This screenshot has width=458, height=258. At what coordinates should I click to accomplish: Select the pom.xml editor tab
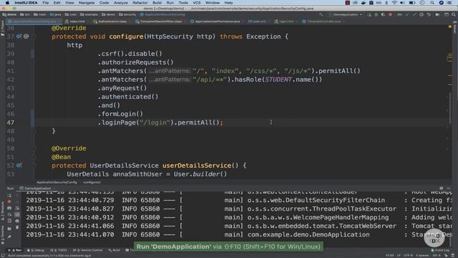pyautogui.click(x=259, y=21)
